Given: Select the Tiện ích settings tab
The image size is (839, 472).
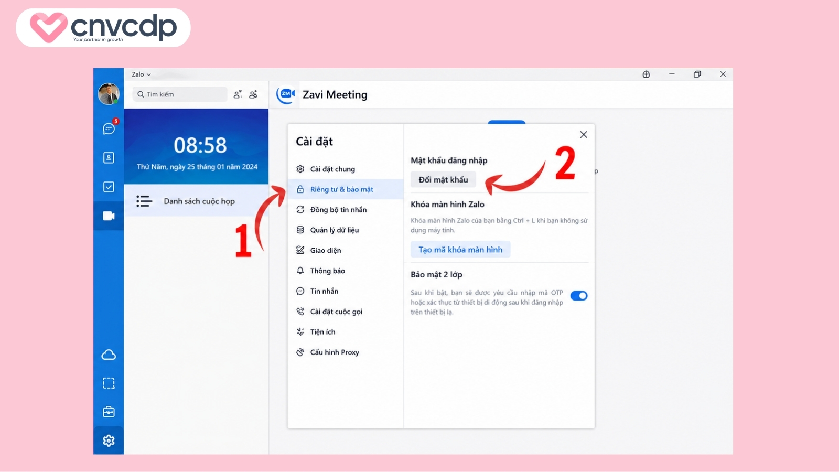Looking at the screenshot, I should pyautogui.click(x=346, y=332).
